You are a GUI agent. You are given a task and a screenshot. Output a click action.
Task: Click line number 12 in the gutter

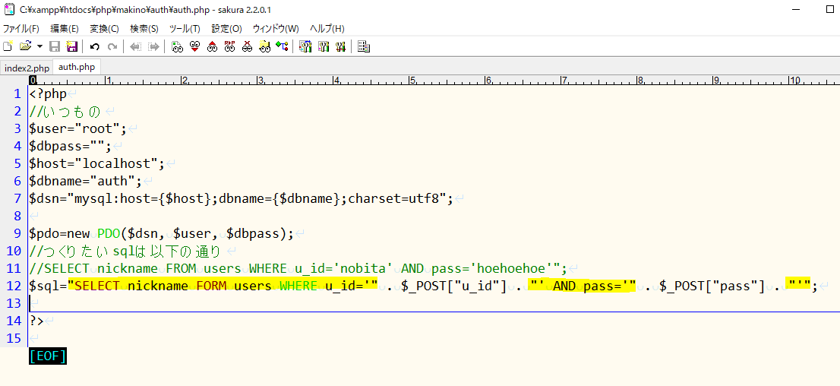coord(14,286)
